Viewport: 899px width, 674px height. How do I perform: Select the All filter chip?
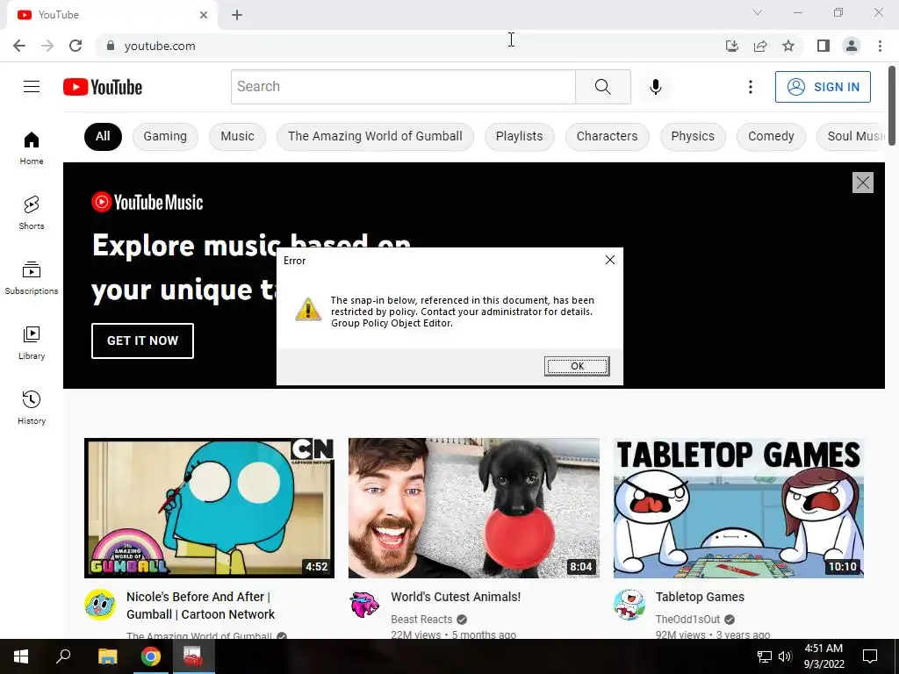103,136
